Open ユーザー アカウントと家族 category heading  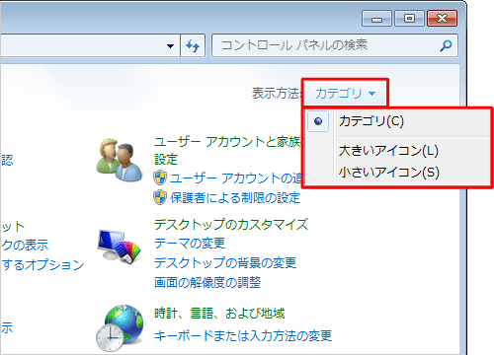(x=228, y=151)
